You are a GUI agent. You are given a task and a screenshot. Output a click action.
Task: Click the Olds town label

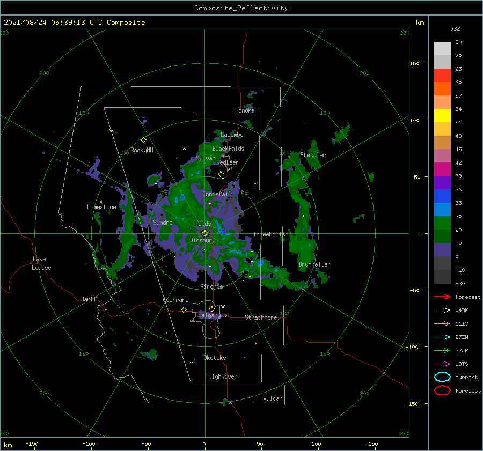[204, 224]
